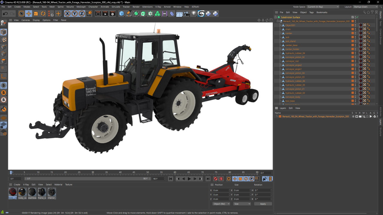The image size is (383, 215).
Task: Click Render View clapperboard icon
Action: tap(98, 13)
